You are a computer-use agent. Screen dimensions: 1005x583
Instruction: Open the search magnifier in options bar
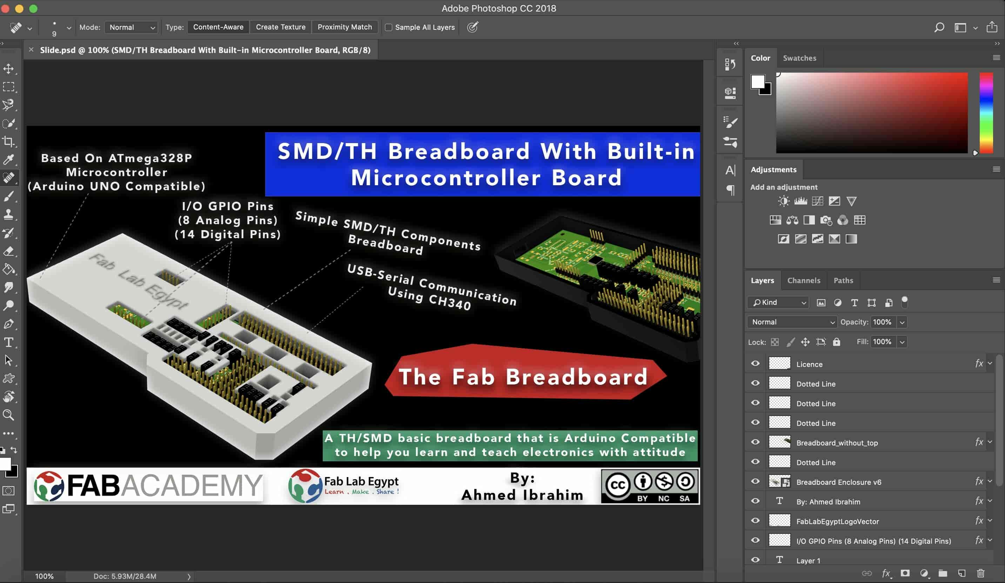pyautogui.click(x=939, y=27)
